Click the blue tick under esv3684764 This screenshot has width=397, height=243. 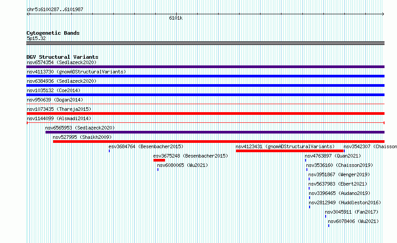pos(109,151)
